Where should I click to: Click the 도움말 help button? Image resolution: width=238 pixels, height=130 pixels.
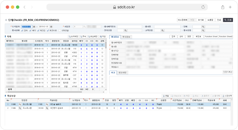coord(210,20)
